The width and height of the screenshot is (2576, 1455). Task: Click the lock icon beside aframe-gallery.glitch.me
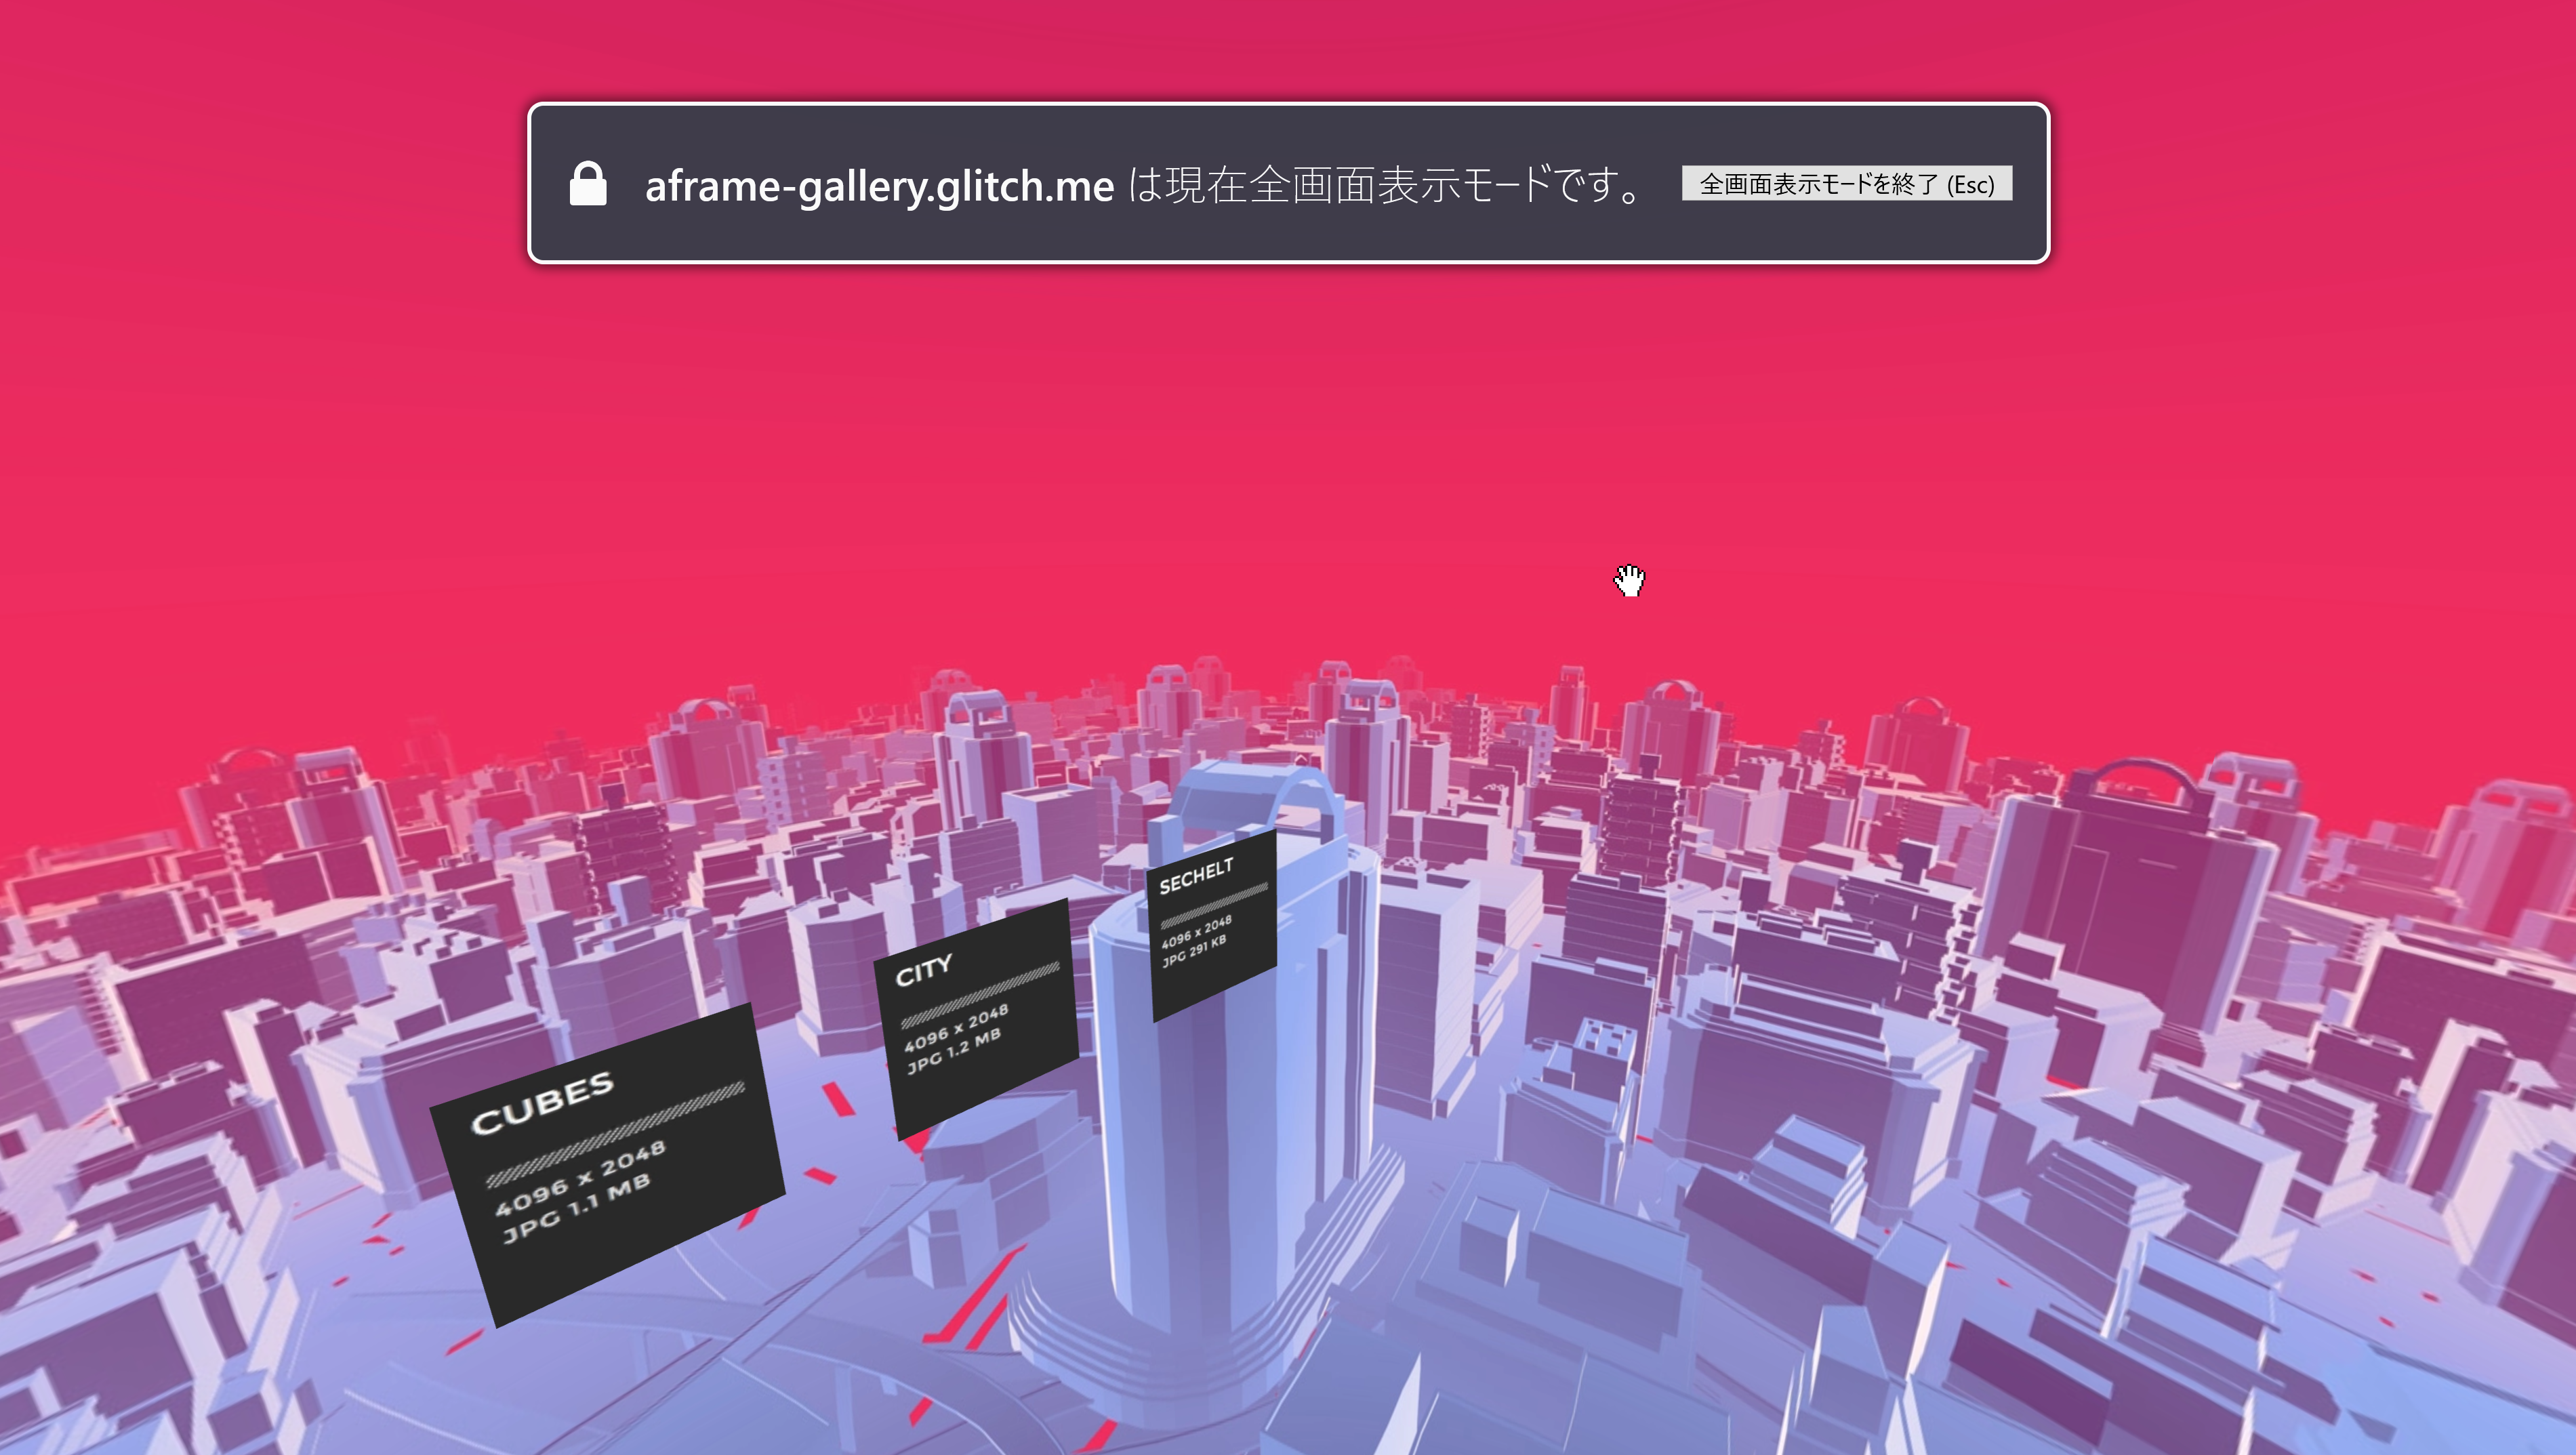588,184
